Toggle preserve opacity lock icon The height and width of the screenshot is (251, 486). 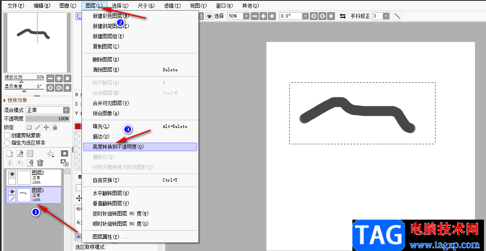pyautogui.click(x=29, y=128)
